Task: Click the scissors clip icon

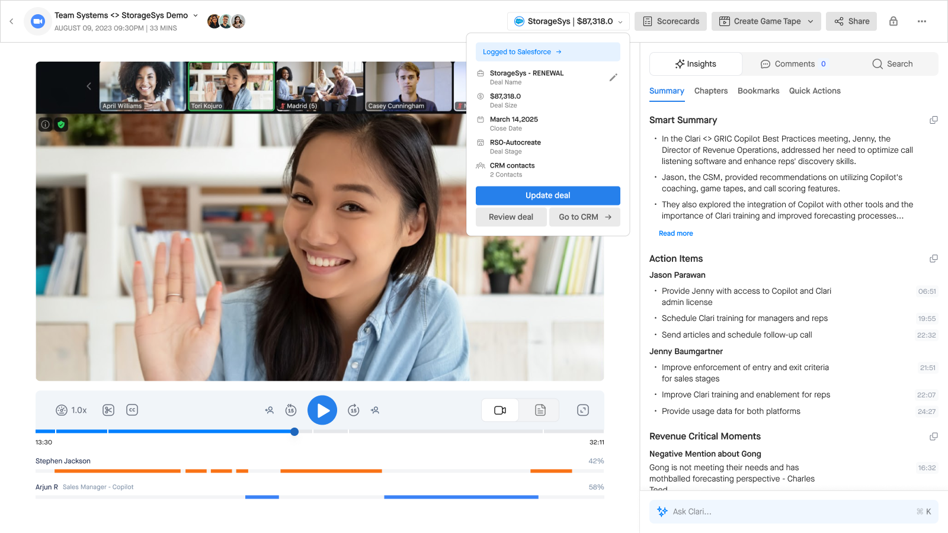Action: click(x=108, y=410)
